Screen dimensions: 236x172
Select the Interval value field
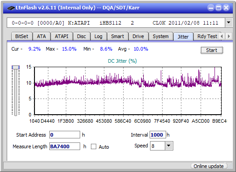[x=158, y=135]
